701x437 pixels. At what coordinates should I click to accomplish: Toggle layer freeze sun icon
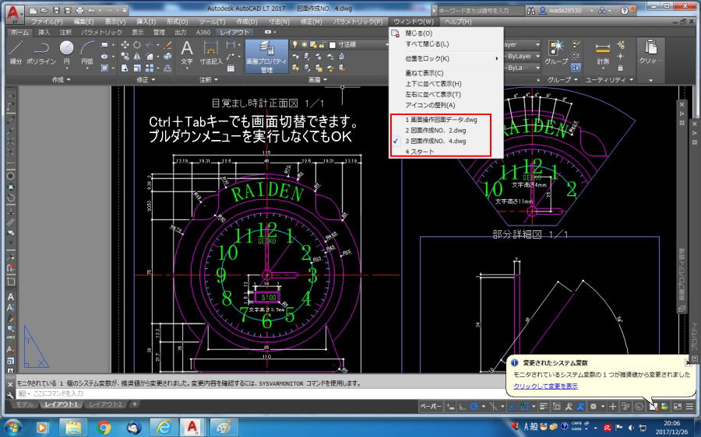[304, 44]
